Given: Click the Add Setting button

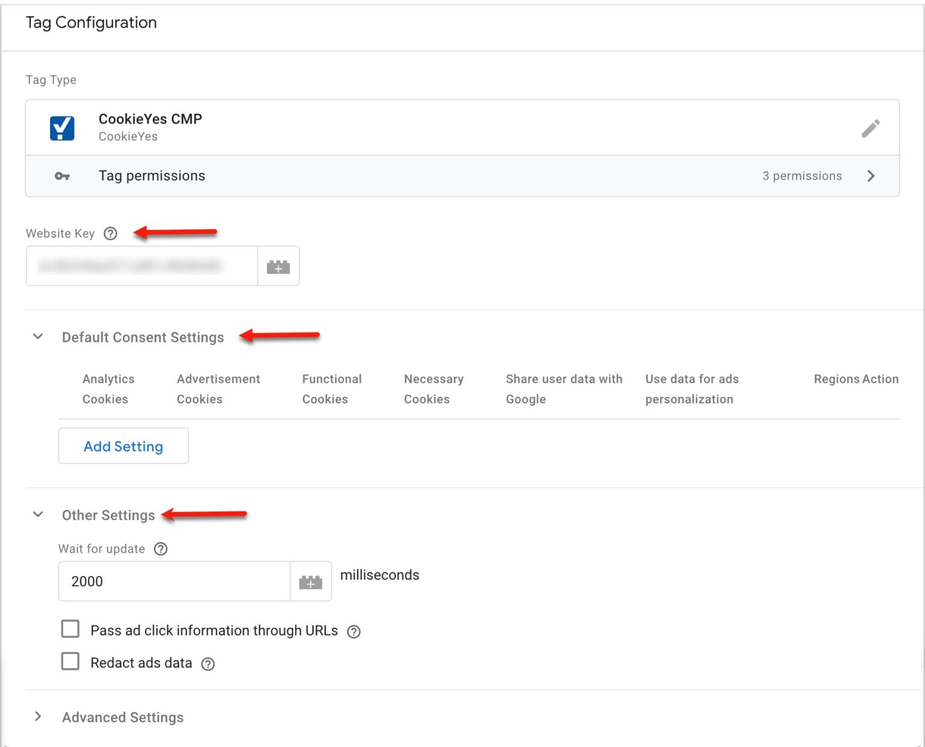Looking at the screenshot, I should click(x=123, y=446).
